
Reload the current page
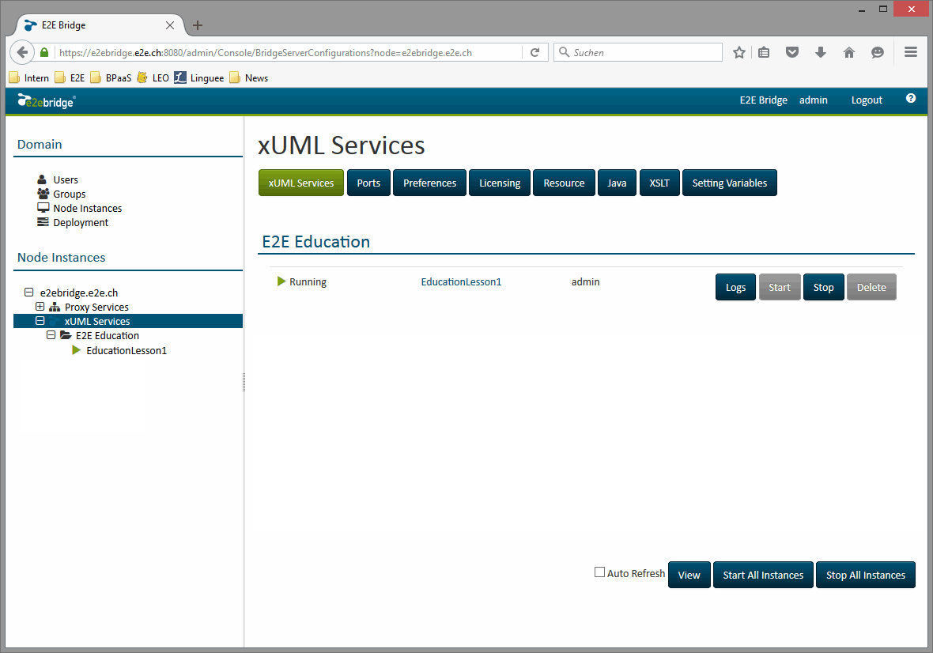[535, 52]
